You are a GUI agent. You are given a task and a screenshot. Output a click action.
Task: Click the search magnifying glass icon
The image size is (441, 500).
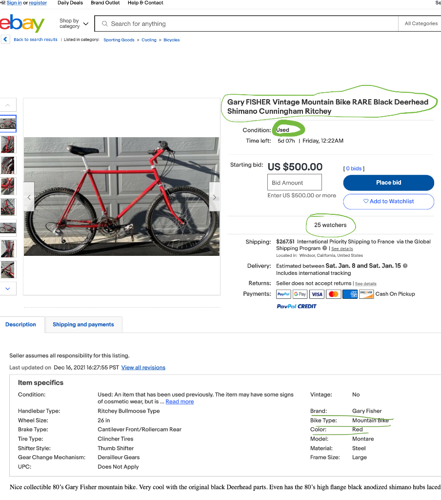tap(105, 23)
